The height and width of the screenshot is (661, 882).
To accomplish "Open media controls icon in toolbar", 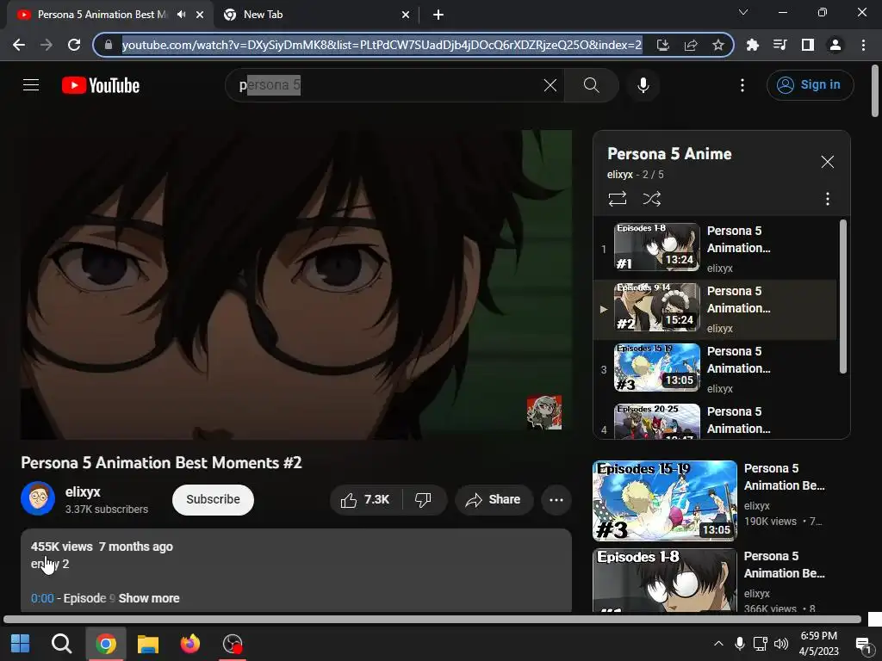I will point(780,45).
